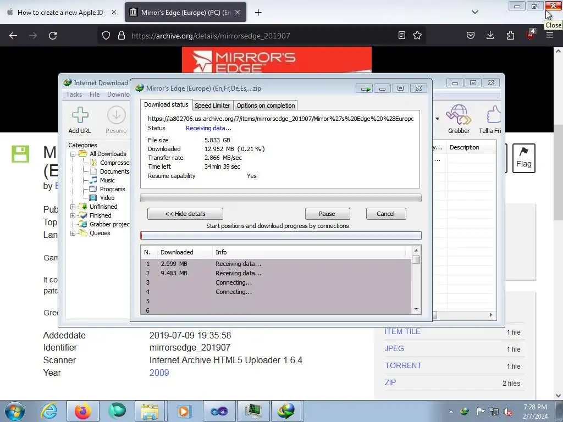Click the Firefox taskbar icon
563x422 pixels.
[x=83, y=411]
